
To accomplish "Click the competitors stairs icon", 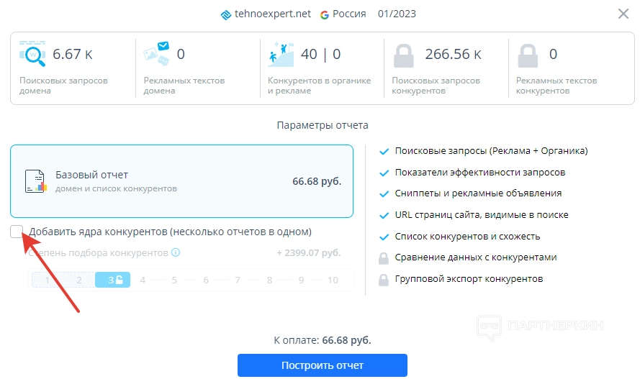I will (281, 54).
